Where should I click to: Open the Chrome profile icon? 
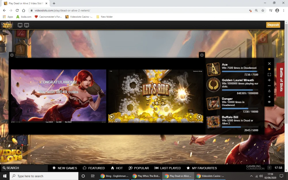(x=277, y=10)
